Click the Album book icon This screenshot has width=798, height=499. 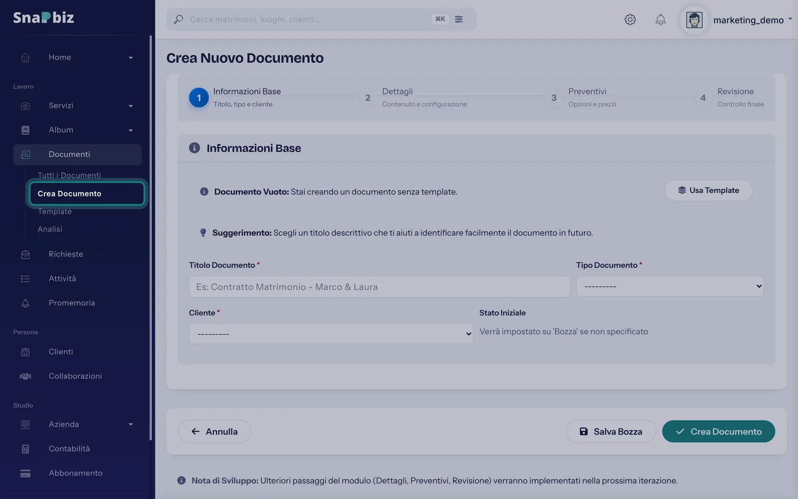pos(25,130)
